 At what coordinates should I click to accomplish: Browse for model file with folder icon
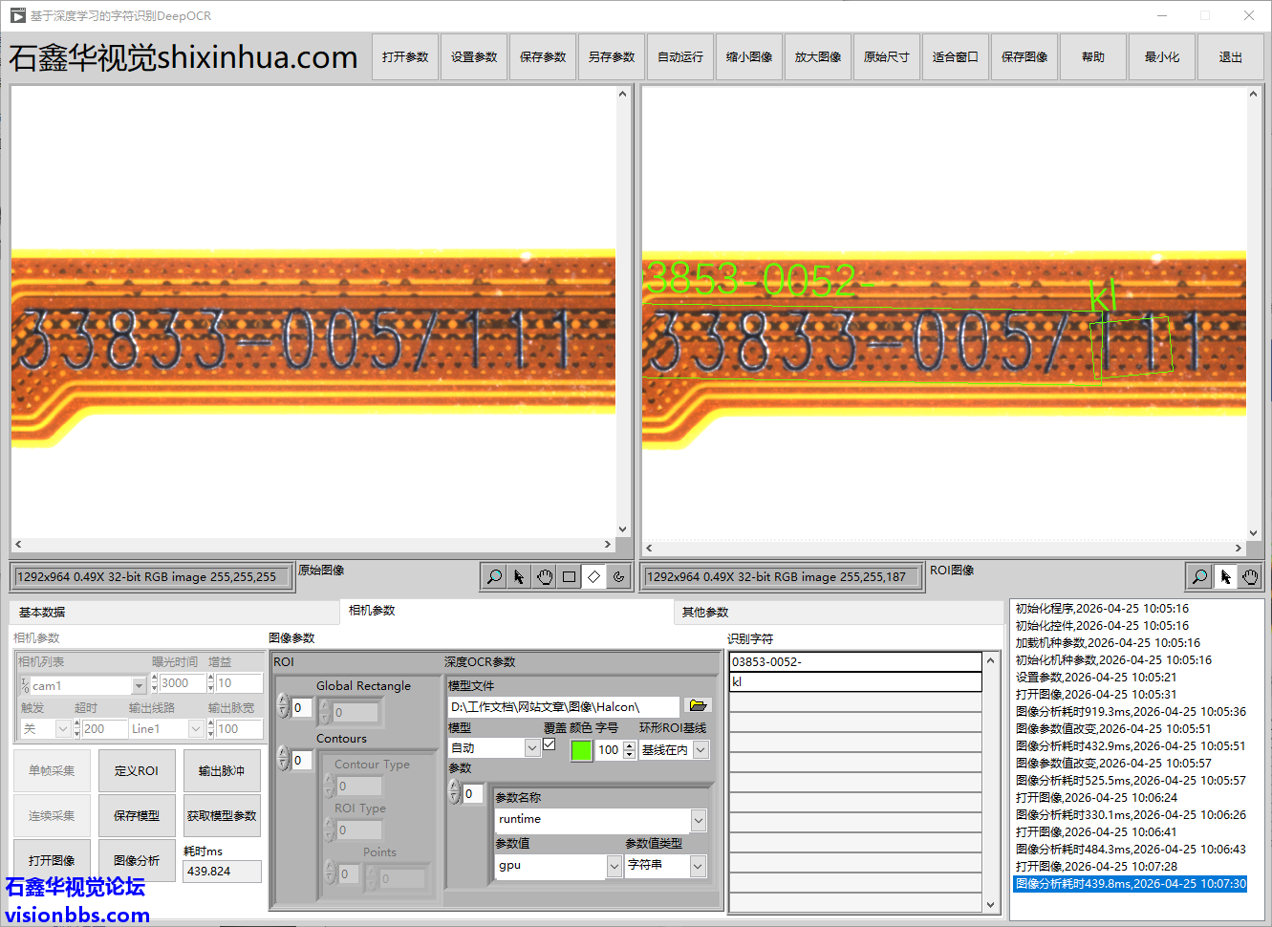698,706
